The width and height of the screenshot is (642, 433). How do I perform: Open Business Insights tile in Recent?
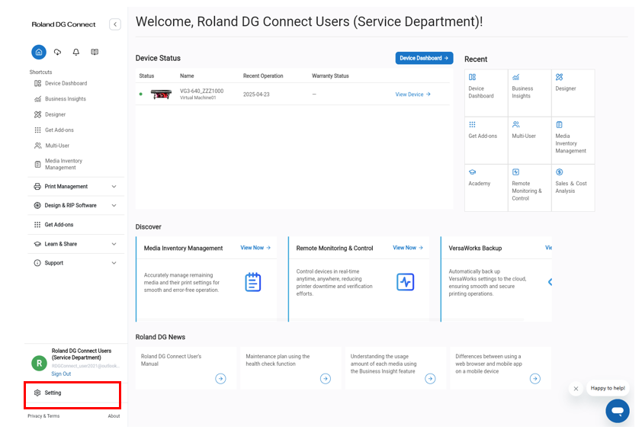point(530,93)
